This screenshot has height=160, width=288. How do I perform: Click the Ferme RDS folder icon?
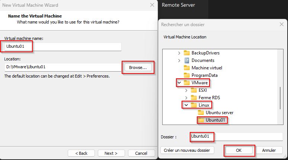pos(193,98)
